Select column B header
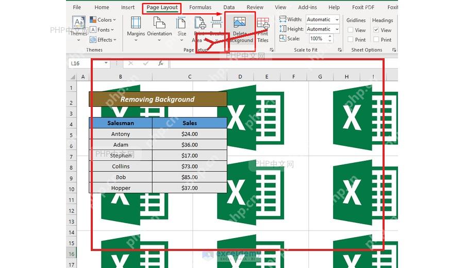 point(121,77)
